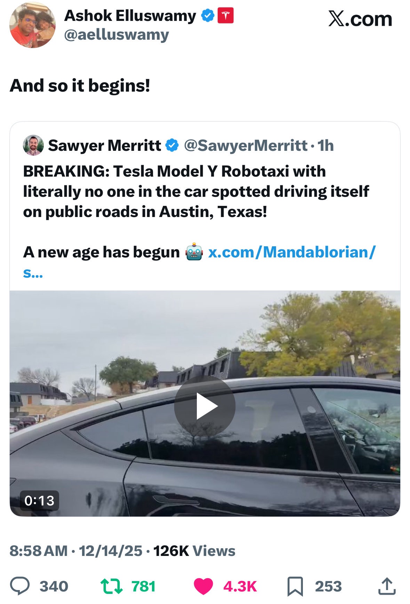This screenshot has height=604, width=410.
Task: Open the X.com logo
Action: pyautogui.click(x=360, y=19)
